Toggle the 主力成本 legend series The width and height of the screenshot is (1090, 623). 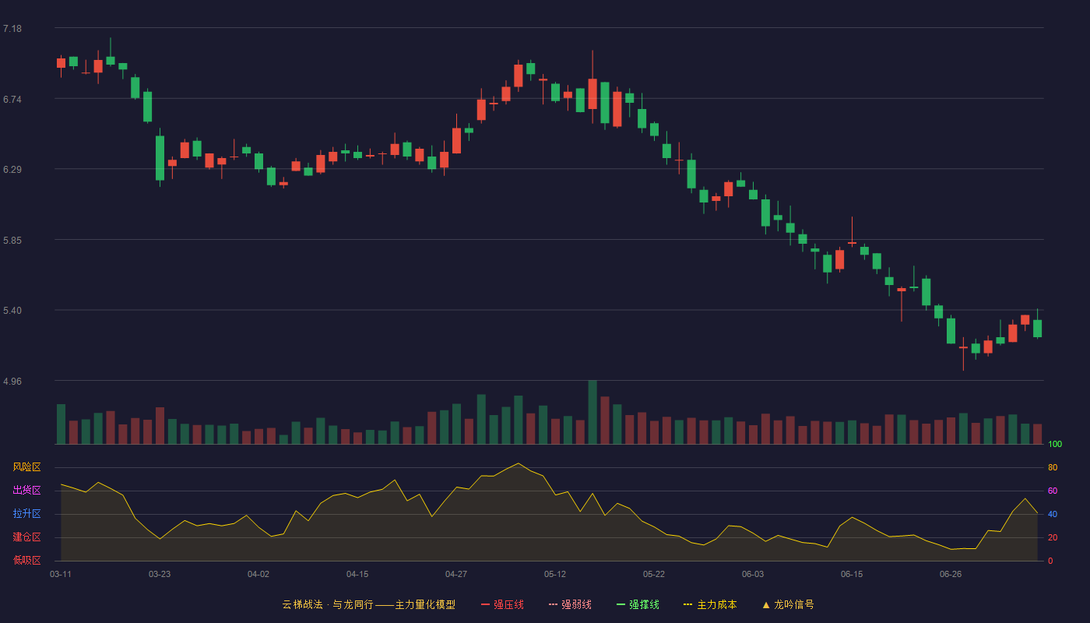click(710, 604)
